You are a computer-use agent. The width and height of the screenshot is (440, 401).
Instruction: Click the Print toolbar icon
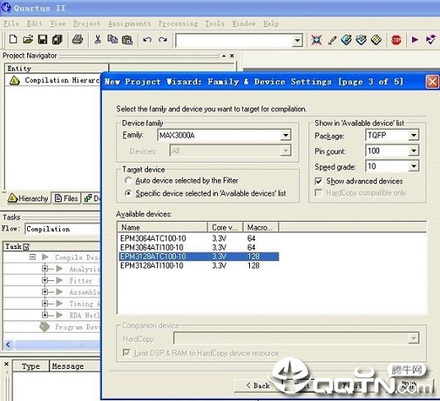[77, 39]
